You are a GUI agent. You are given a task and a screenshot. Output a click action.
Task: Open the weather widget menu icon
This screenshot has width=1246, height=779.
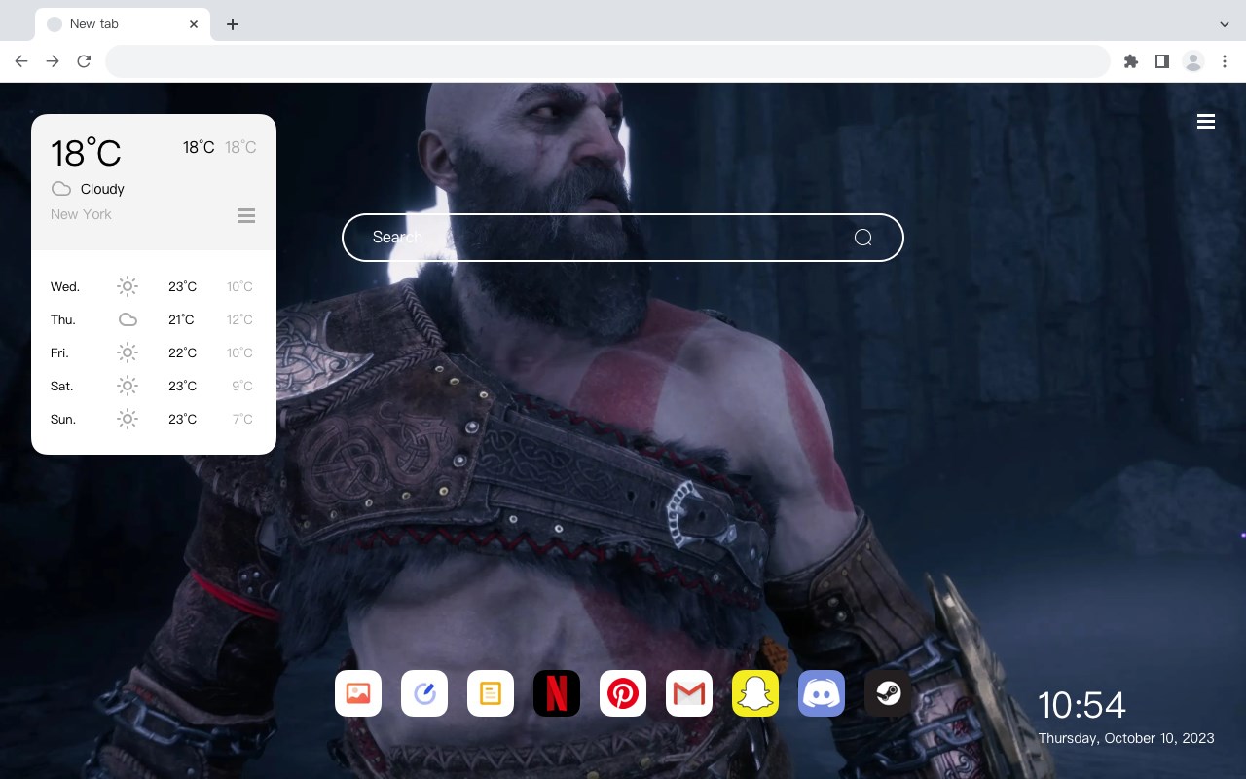click(x=246, y=215)
